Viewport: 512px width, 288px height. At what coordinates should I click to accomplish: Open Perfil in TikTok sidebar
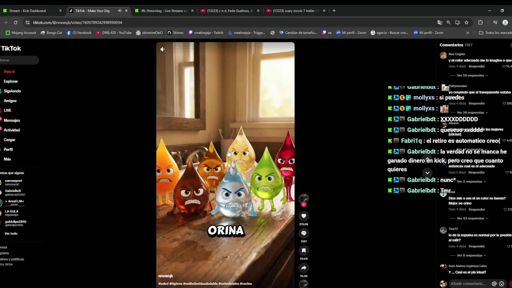[x=8, y=150]
